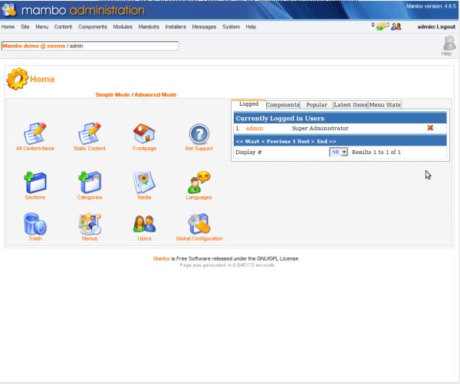Click the All Content Items text label
460x384 pixels.
tap(35, 149)
